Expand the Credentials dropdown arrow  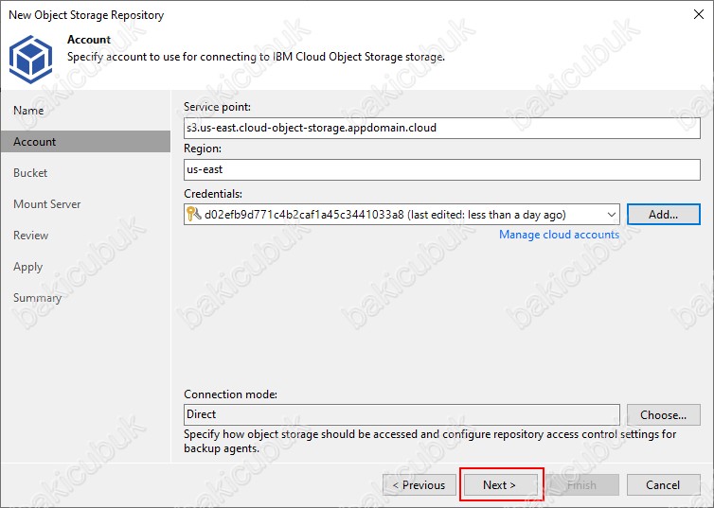[611, 215]
